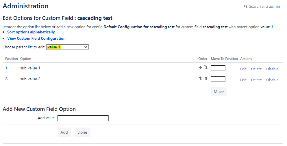
Task: Focus Move To Position field for sub value 1
Action: [218, 68]
